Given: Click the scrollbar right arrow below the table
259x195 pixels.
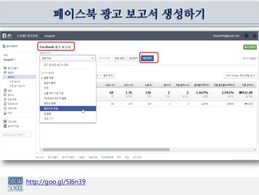Looking at the screenshot, I should 255,149.
